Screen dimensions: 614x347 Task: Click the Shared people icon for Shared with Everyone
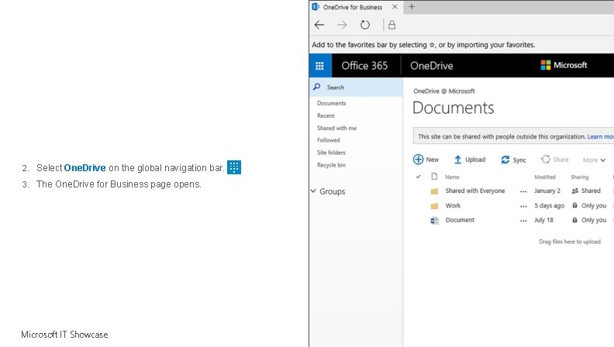tap(574, 191)
